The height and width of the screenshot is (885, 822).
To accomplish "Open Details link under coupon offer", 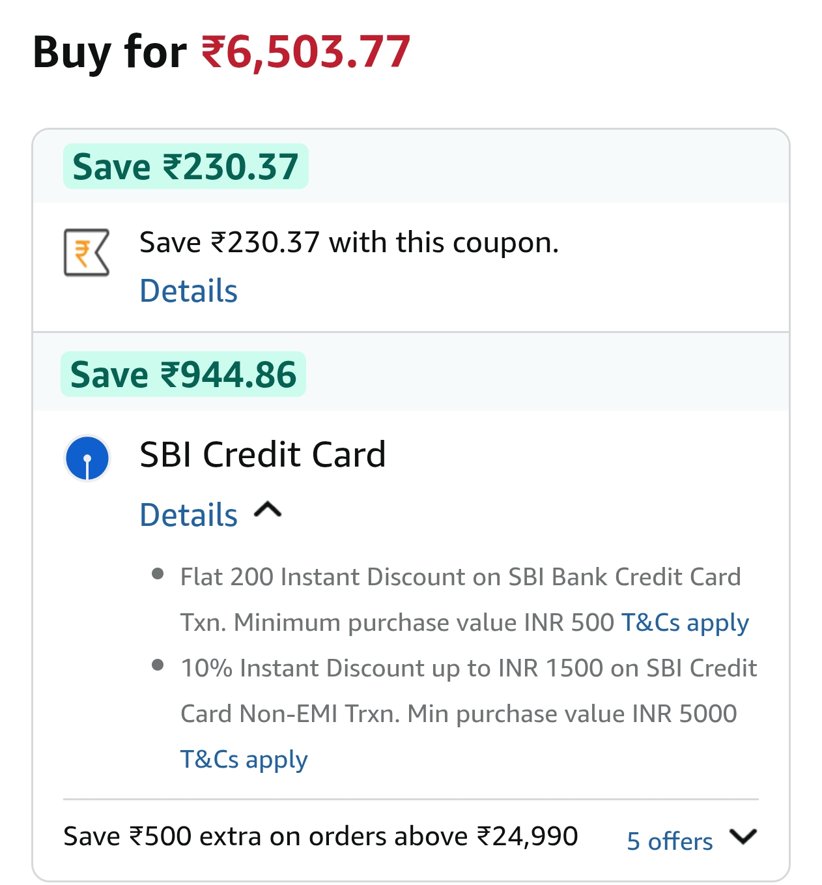I will 189,291.
